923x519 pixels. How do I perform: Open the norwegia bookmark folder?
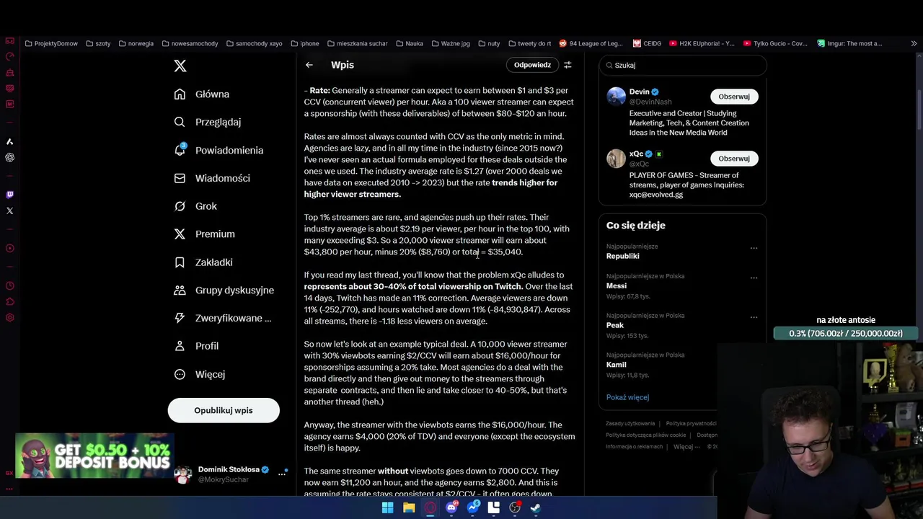click(136, 43)
